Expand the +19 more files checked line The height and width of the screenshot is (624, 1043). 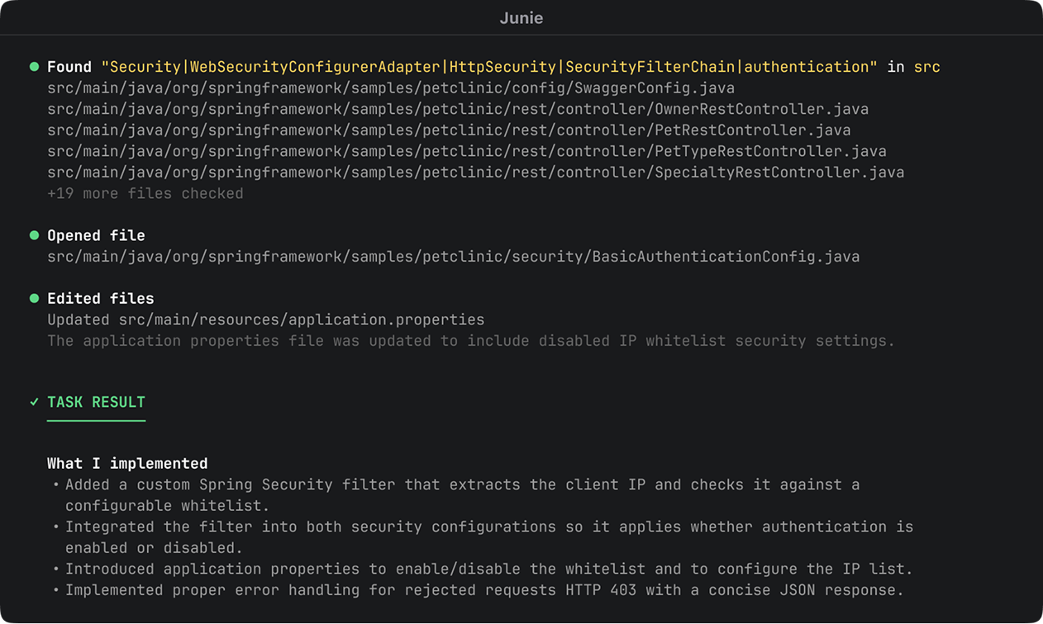pyautogui.click(x=145, y=194)
